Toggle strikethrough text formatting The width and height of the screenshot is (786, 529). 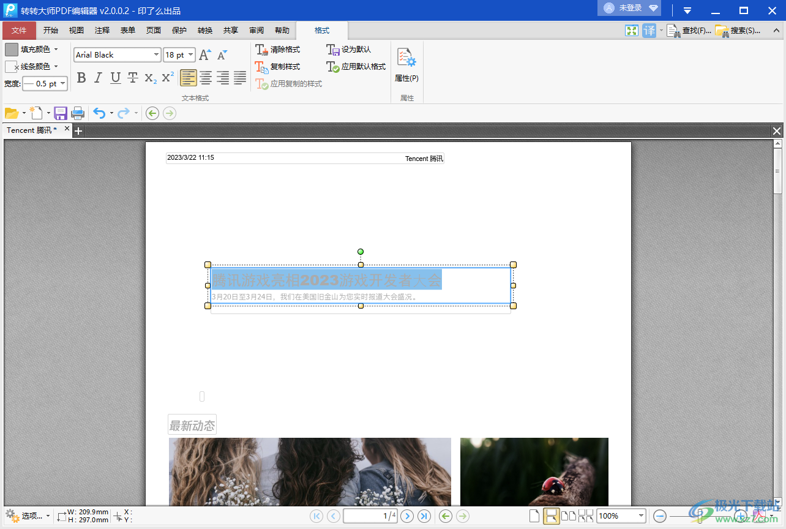tap(133, 78)
